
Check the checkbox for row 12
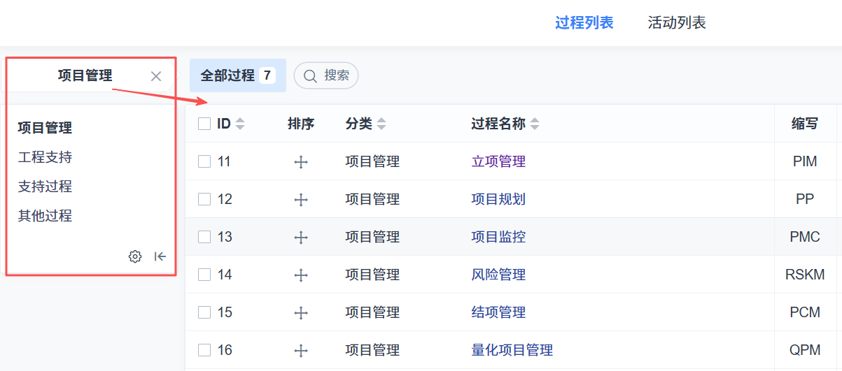[204, 200]
